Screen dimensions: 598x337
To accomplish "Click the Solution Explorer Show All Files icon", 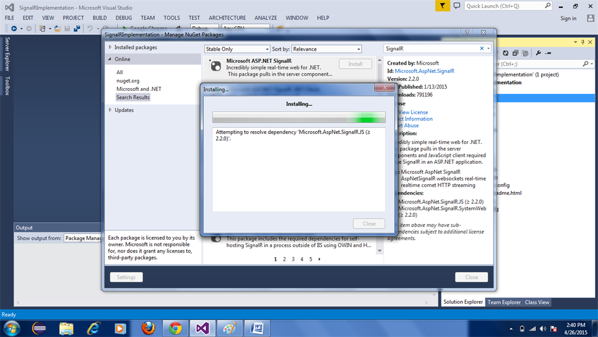I will coord(525,53).
